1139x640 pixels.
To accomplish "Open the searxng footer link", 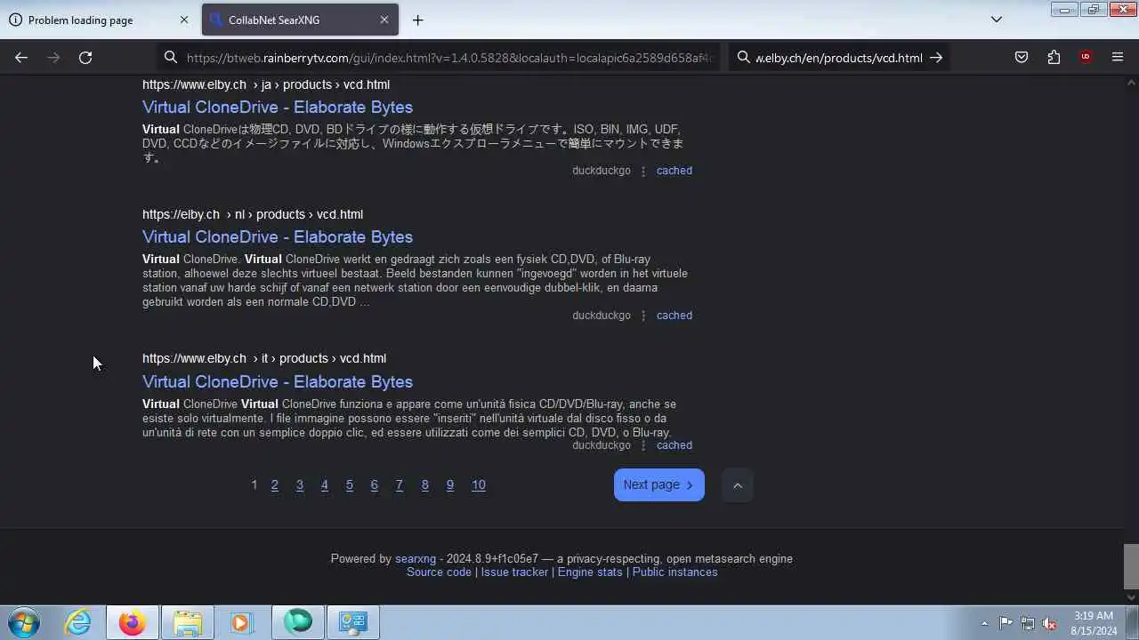I will coord(416,559).
